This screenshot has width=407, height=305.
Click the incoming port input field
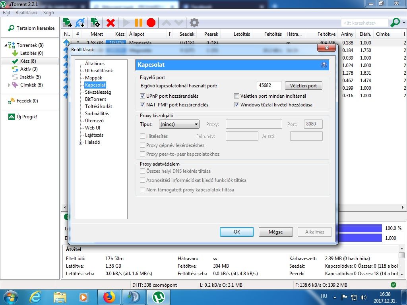(269, 86)
